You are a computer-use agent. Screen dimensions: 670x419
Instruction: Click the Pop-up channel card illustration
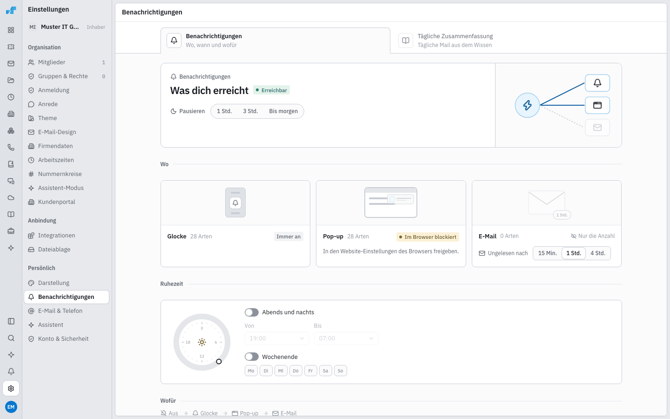pos(391,203)
